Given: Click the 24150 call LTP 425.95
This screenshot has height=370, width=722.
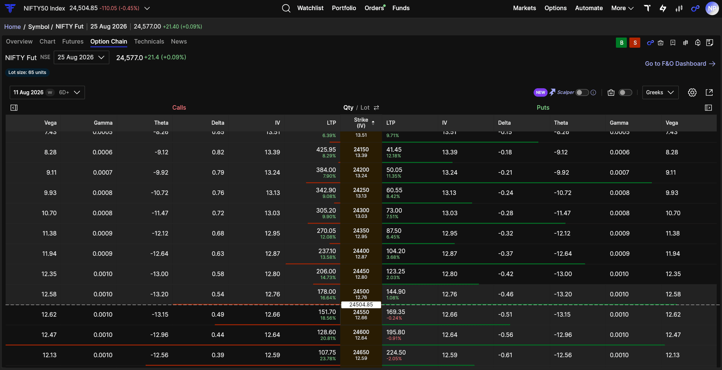Looking at the screenshot, I should (x=326, y=150).
